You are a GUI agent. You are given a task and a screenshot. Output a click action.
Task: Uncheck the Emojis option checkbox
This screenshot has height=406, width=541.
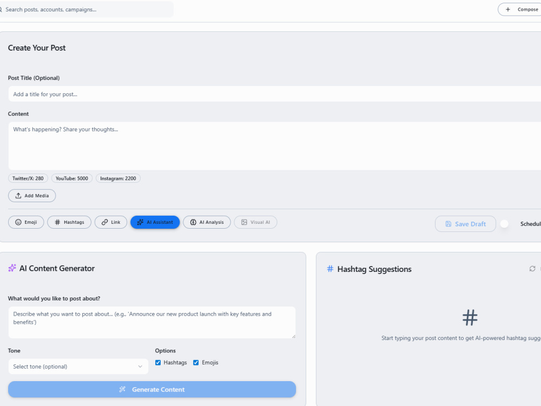[x=196, y=363]
